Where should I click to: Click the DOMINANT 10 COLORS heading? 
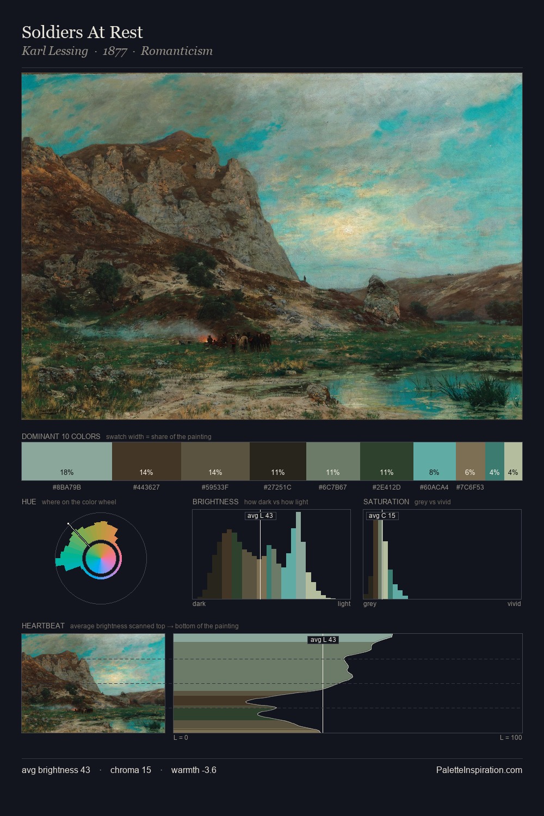click(x=61, y=436)
